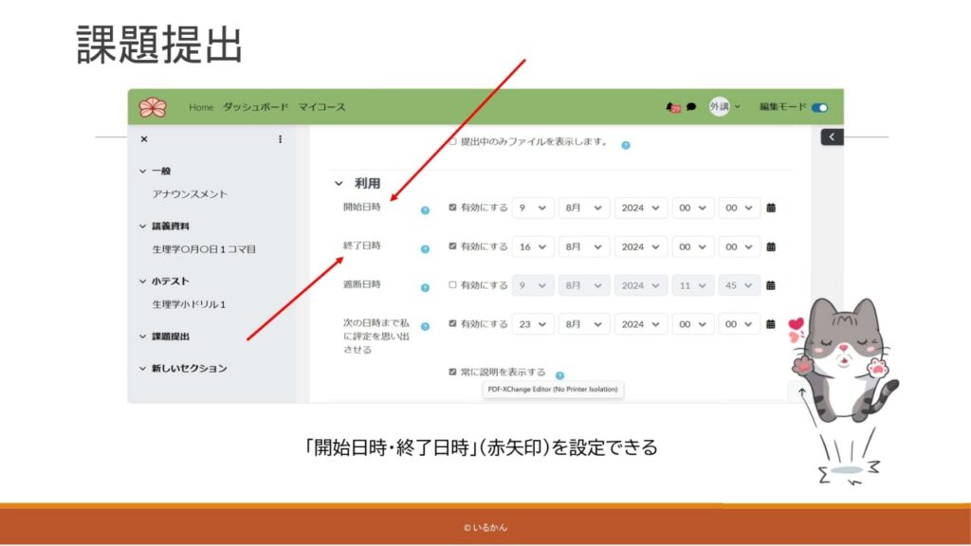Click help icon next to 遮断日時

click(x=425, y=287)
